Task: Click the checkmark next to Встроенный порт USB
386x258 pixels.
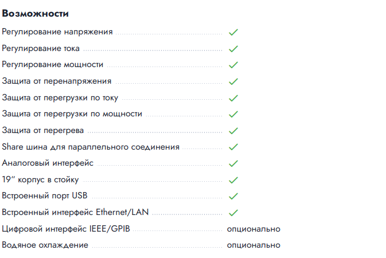Action: pos(233,197)
